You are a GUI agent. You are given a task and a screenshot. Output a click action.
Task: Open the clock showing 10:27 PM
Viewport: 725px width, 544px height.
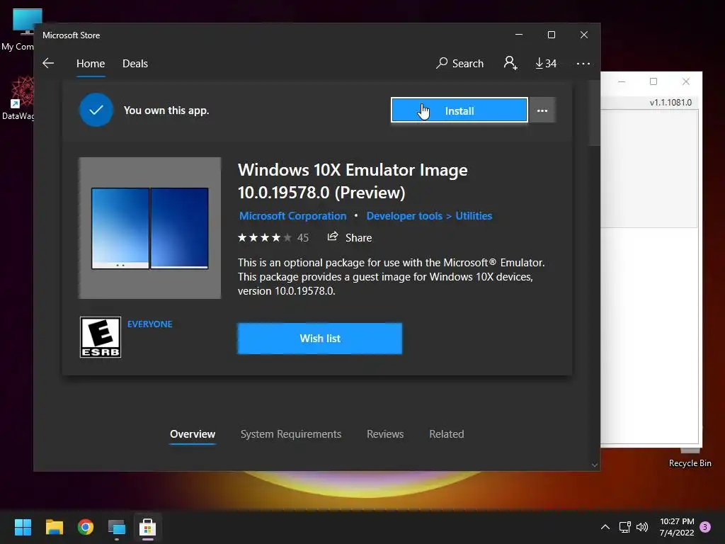(676, 527)
